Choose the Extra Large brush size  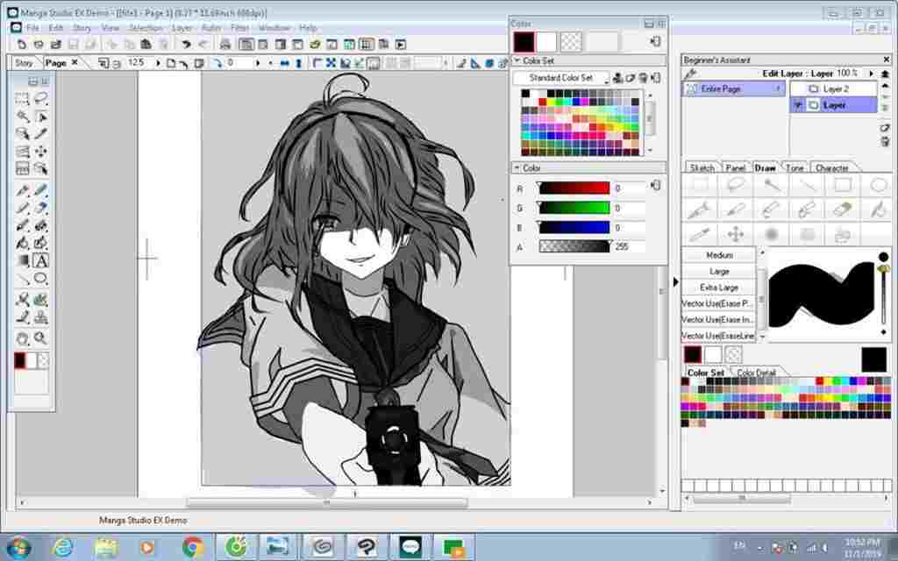click(x=718, y=288)
